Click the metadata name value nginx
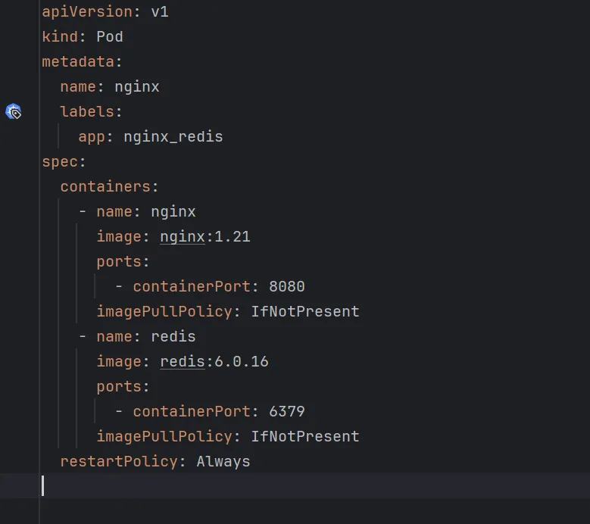590x524 pixels. (137, 87)
